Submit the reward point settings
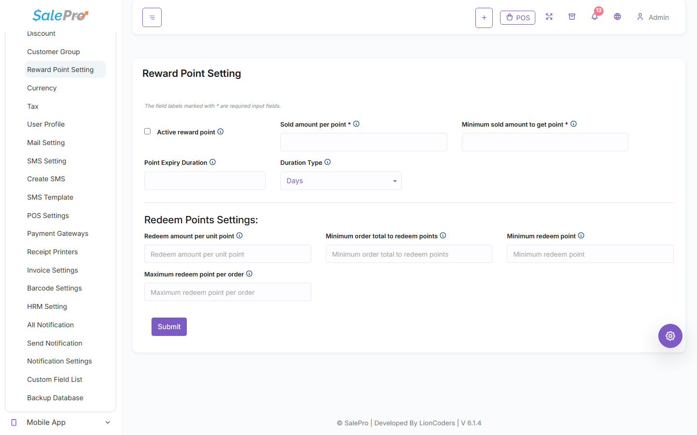697x435 pixels. (x=169, y=327)
